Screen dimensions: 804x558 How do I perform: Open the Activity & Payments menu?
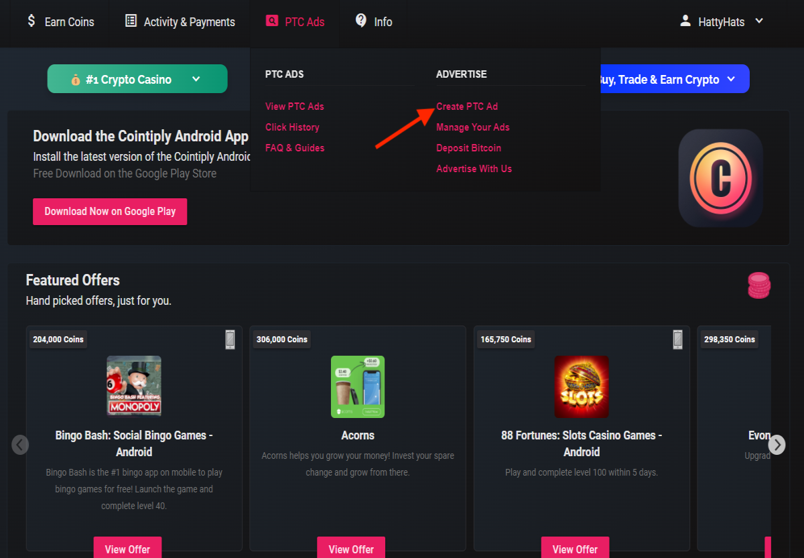180,21
